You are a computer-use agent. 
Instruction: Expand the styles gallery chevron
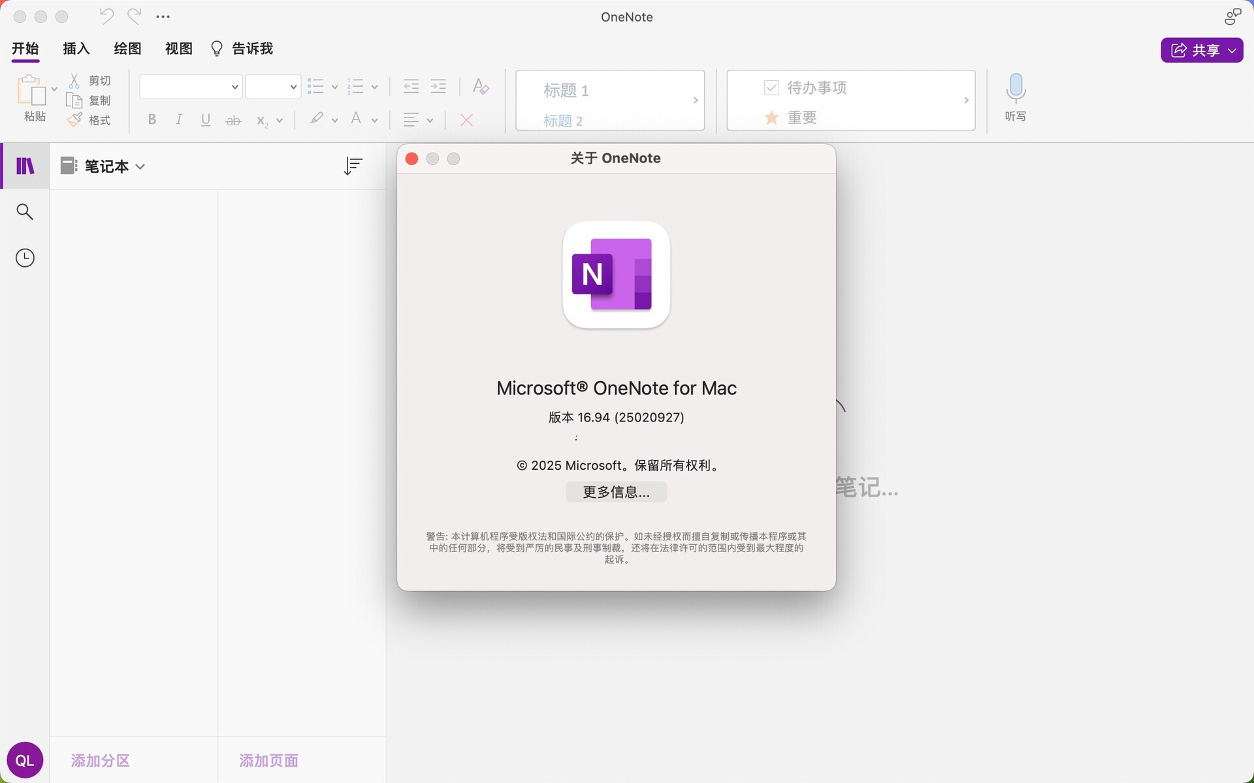[696, 100]
